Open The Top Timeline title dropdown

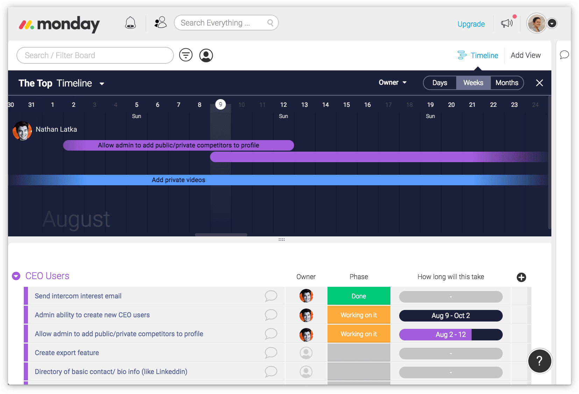[x=102, y=83]
